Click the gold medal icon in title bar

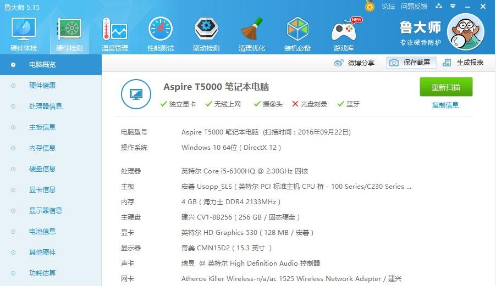(369, 5)
